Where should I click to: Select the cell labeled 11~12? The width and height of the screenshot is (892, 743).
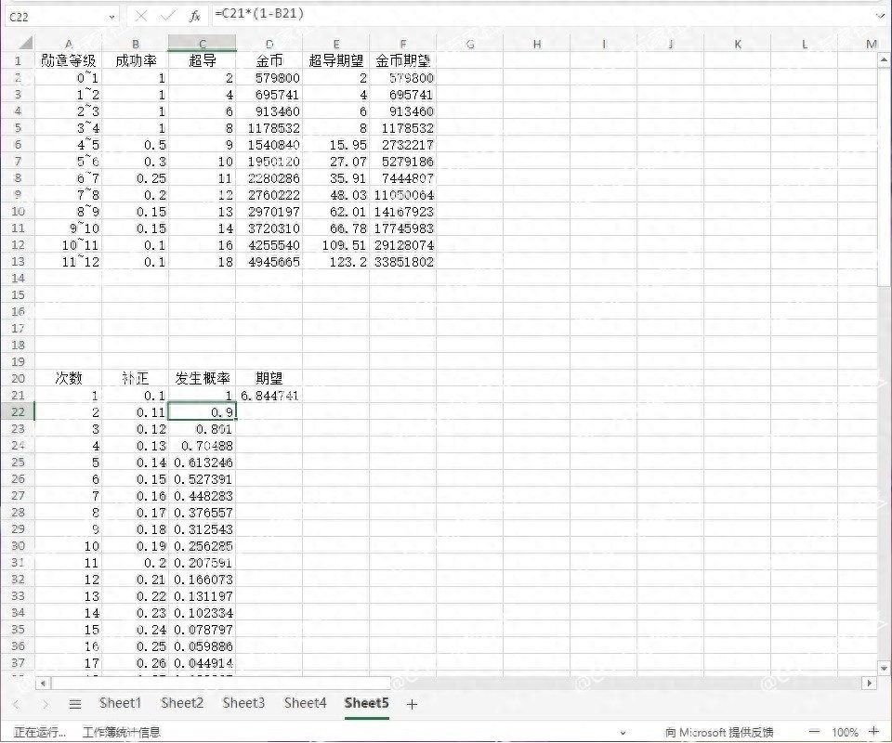[68, 262]
